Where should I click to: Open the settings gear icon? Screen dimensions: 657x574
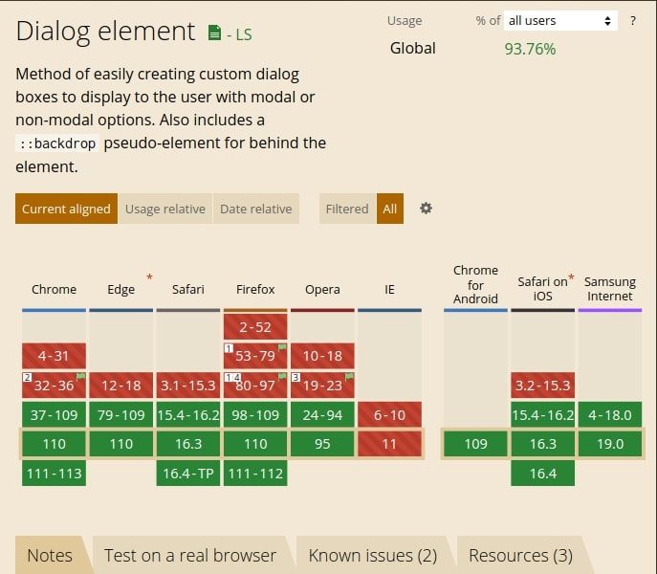point(426,209)
